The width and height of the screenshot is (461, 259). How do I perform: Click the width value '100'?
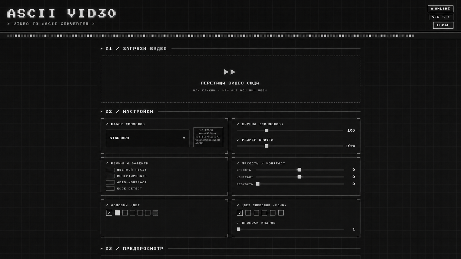[351, 130]
